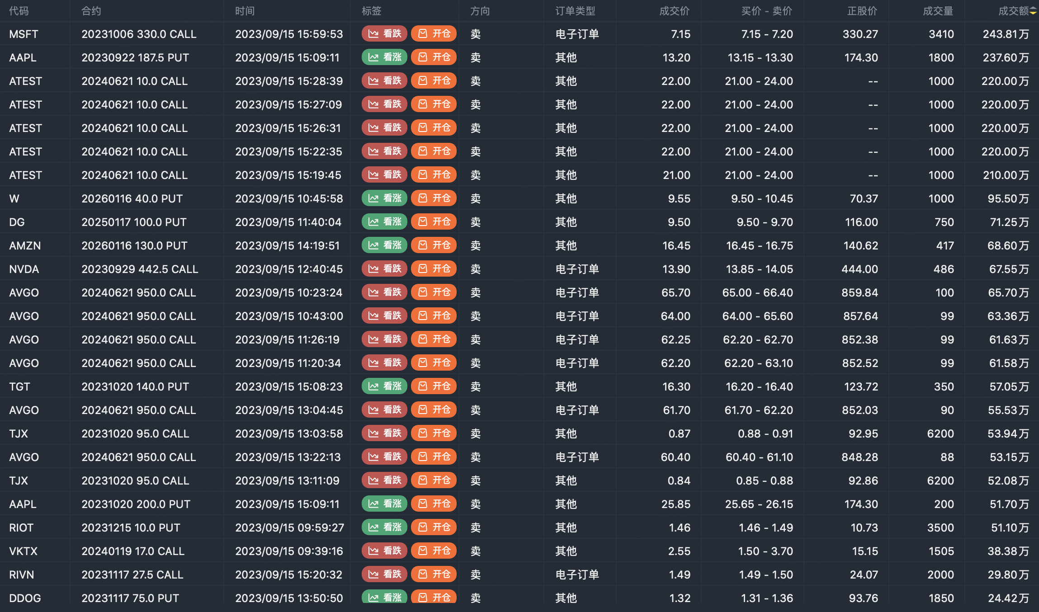The height and width of the screenshot is (612, 1039).
Task: Click the 代码 column header
Action: (x=19, y=11)
